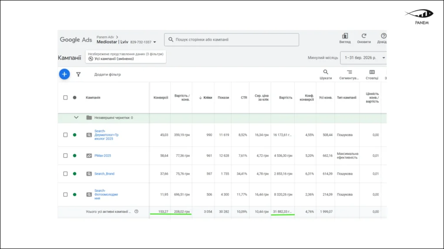Sort by the Коеф. конверсії column header

(x=307, y=97)
